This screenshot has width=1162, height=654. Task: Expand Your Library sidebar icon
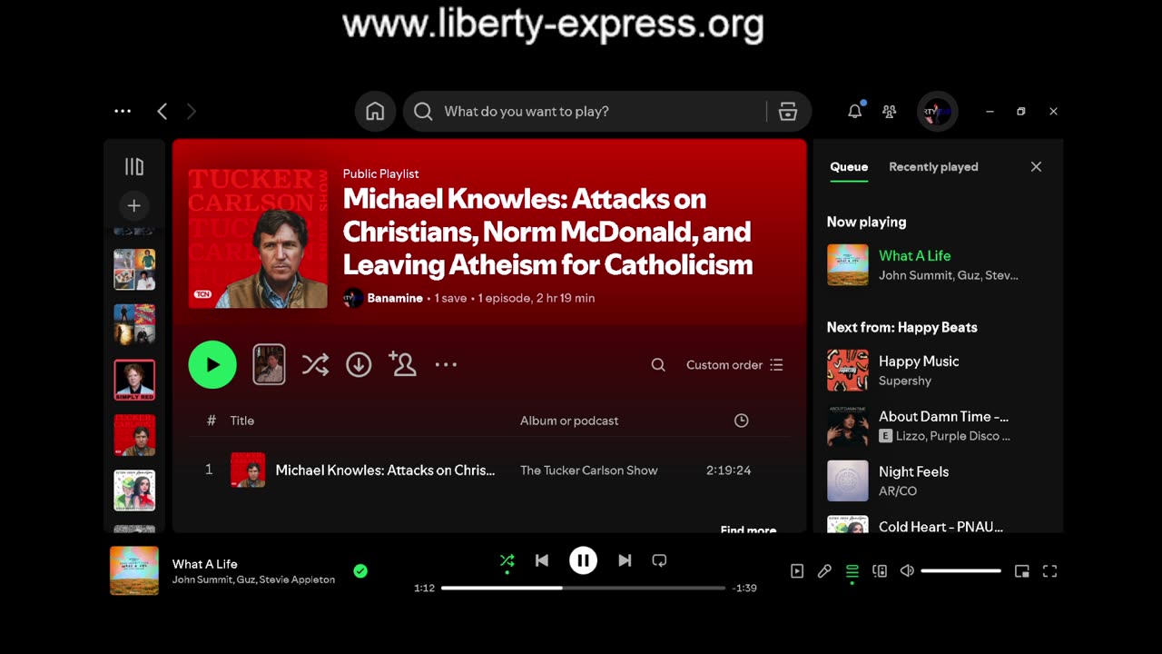[x=134, y=166]
